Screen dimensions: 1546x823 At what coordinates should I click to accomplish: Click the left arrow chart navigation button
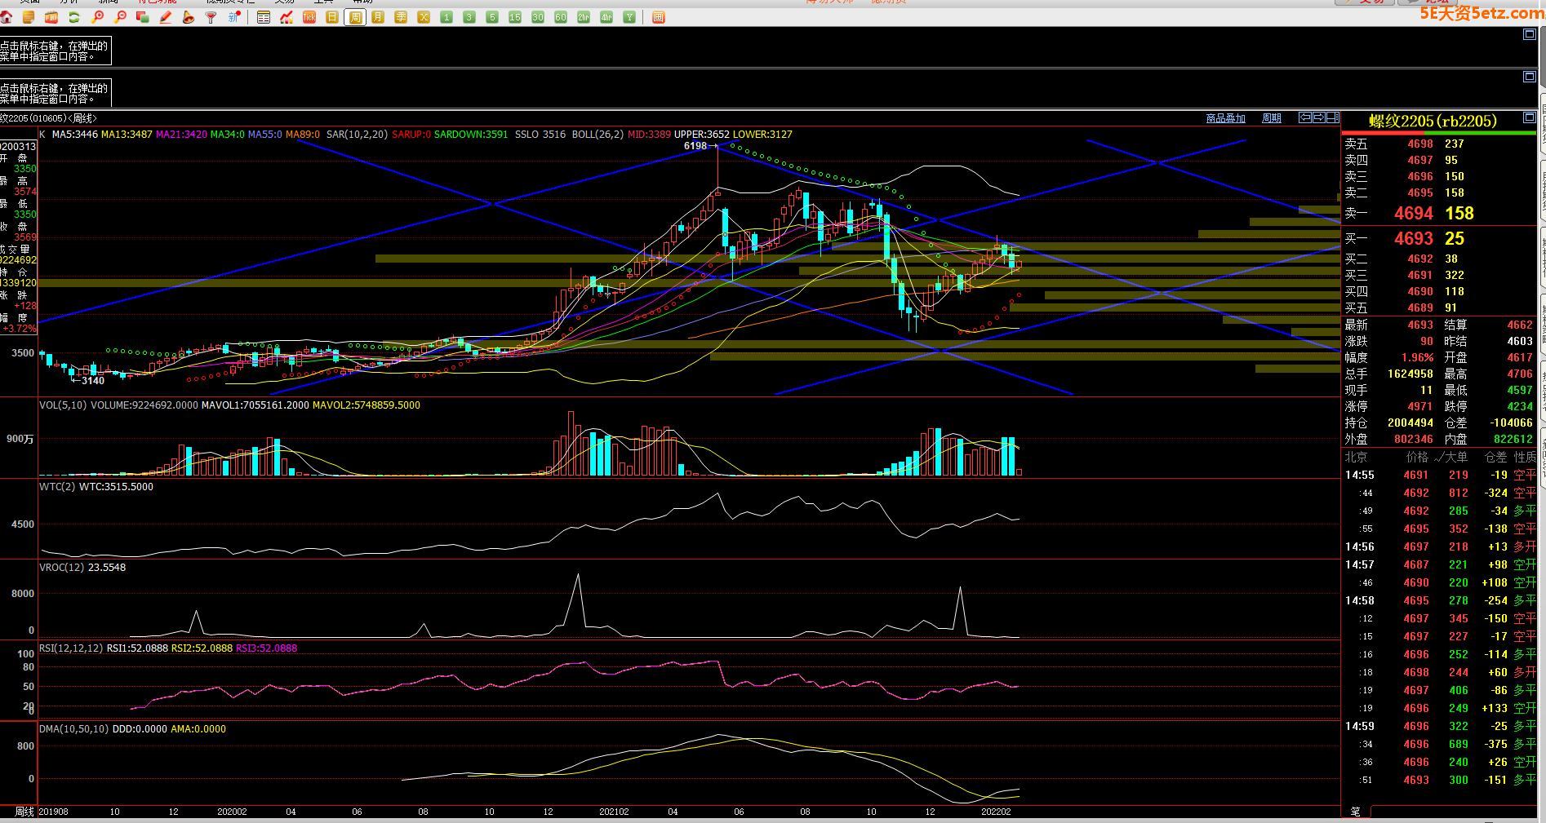[x=1305, y=117]
